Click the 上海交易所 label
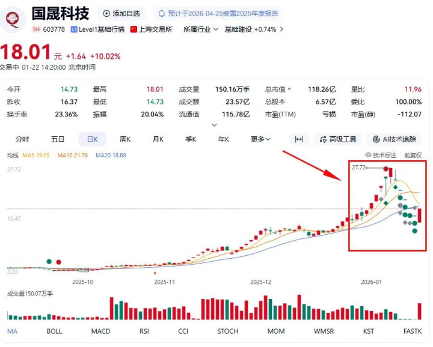Screen dimensions: 433x347 [155, 29]
